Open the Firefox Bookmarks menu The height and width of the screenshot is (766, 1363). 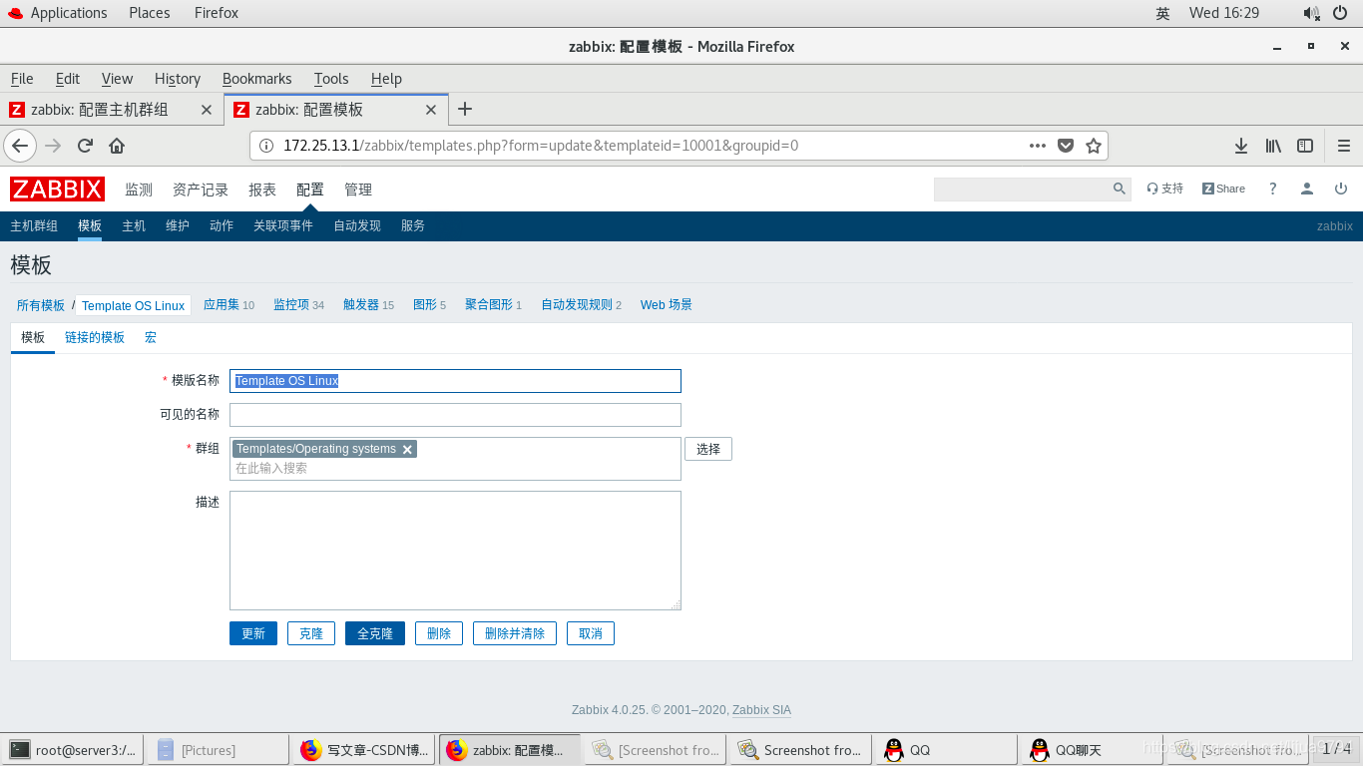click(257, 79)
